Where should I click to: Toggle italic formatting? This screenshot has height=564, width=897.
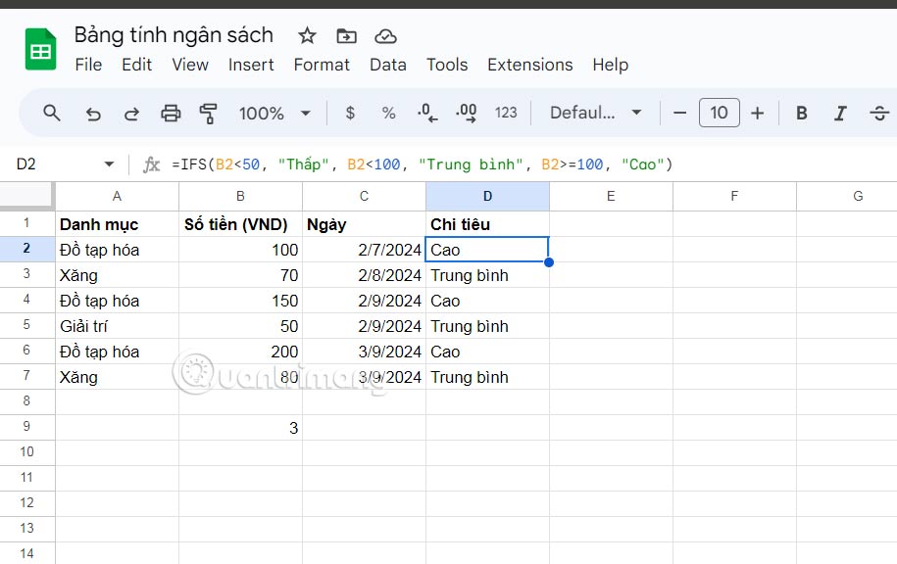(x=840, y=113)
